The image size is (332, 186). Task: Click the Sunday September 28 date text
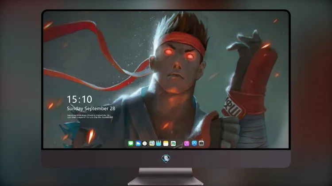coord(91,108)
